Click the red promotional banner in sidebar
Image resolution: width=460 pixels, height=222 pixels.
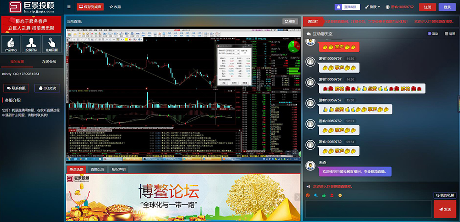point(31,24)
